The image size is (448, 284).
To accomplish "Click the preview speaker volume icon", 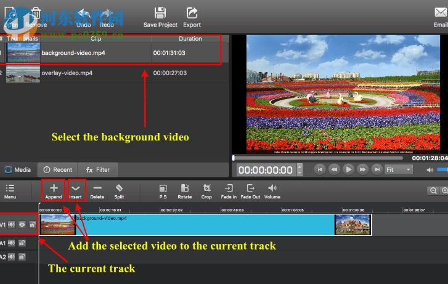I will [430, 170].
